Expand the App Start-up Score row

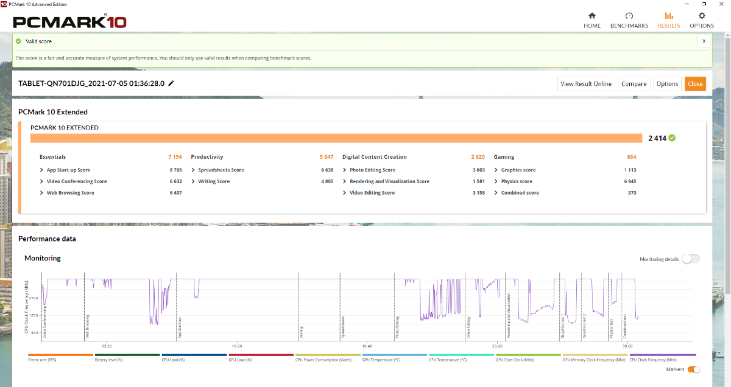click(x=68, y=170)
